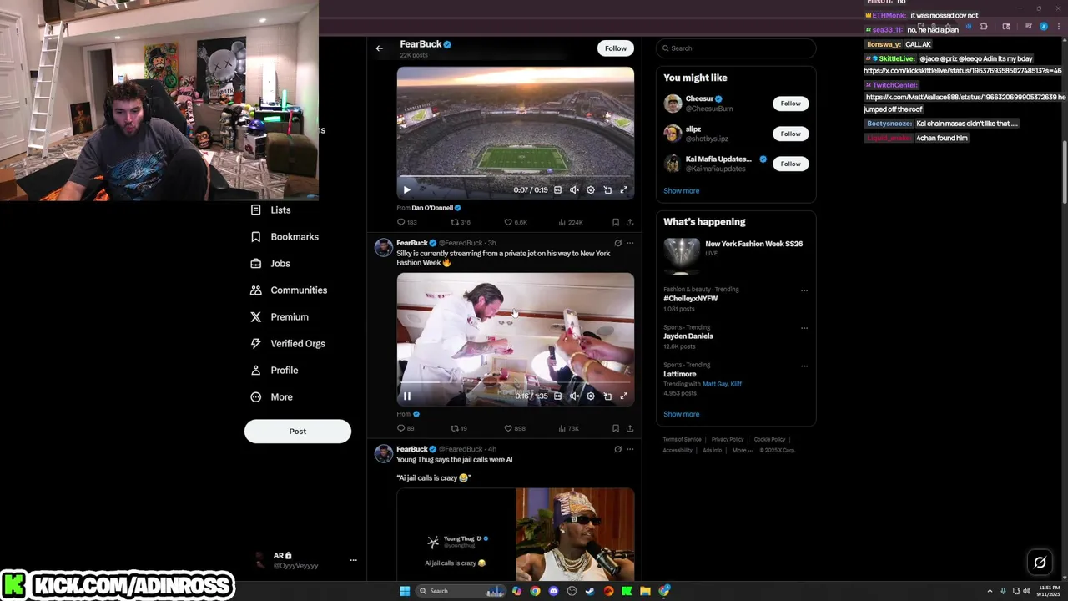Viewport: 1068px width, 601px height.
Task: Repost the post with 316 reposts
Action: click(461, 223)
